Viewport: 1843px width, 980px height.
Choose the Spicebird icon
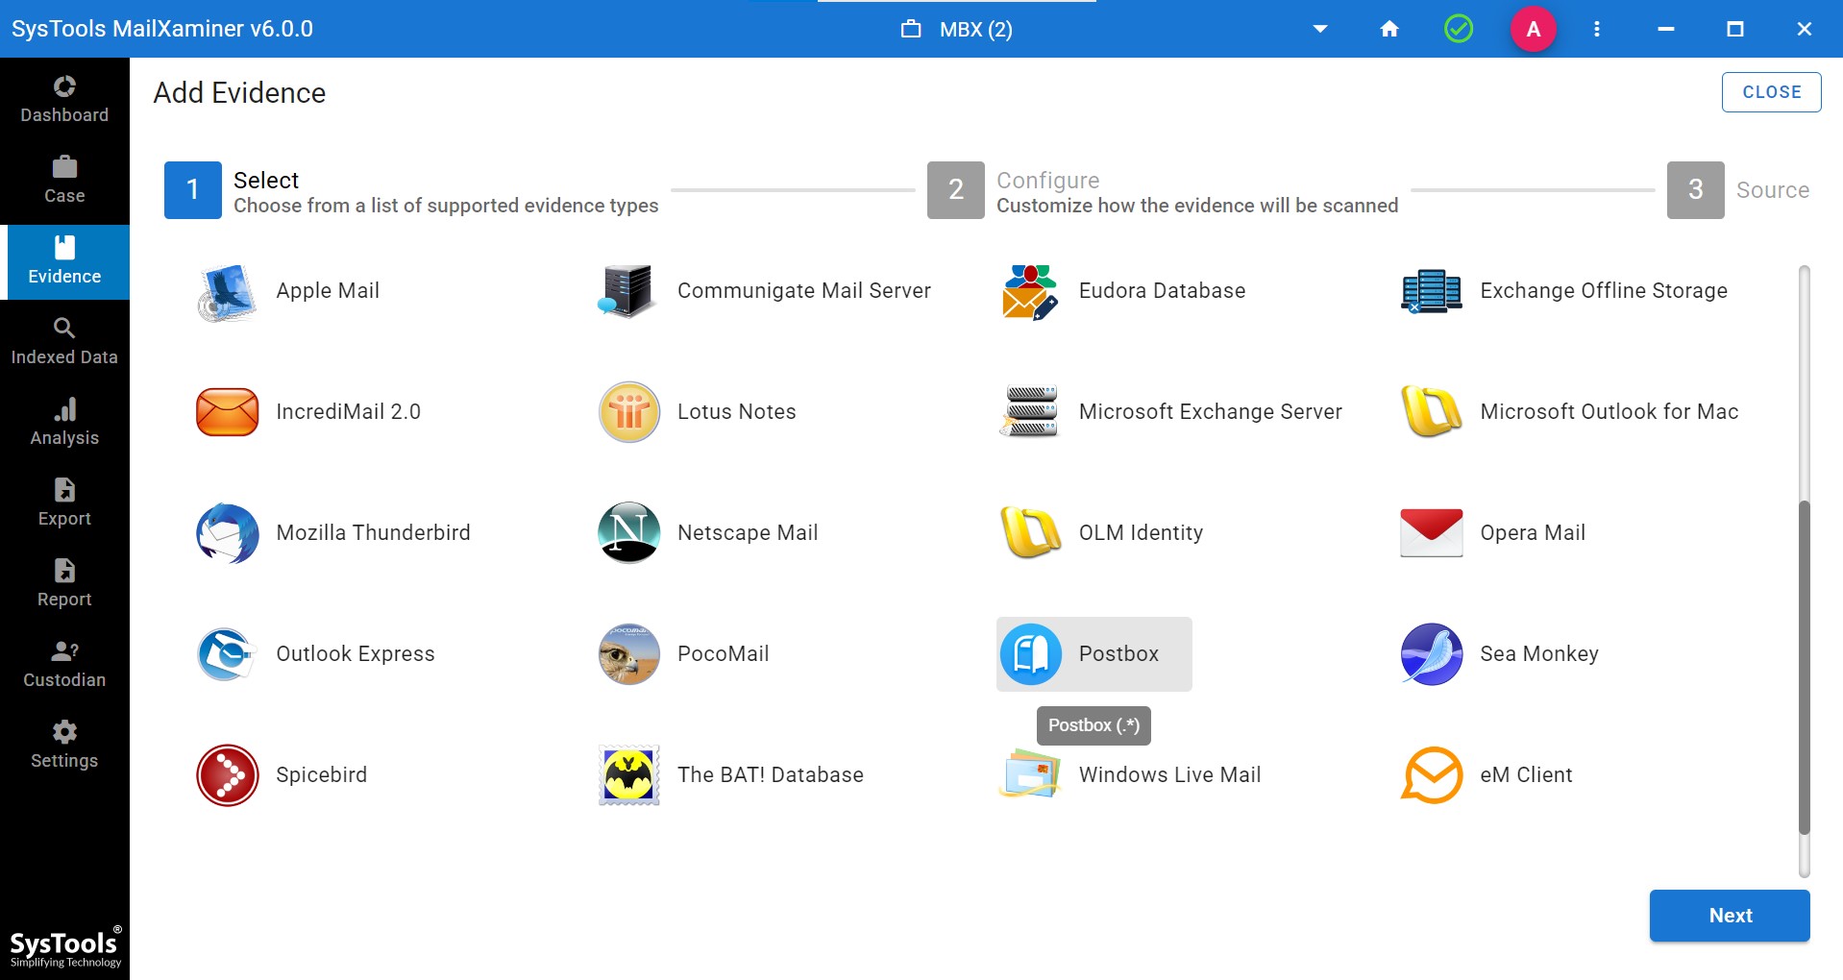(227, 775)
